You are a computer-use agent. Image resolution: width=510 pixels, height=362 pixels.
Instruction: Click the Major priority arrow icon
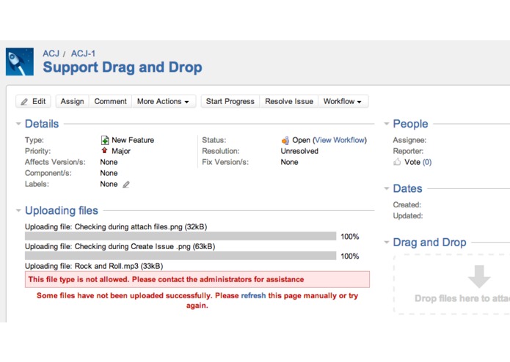click(104, 150)
